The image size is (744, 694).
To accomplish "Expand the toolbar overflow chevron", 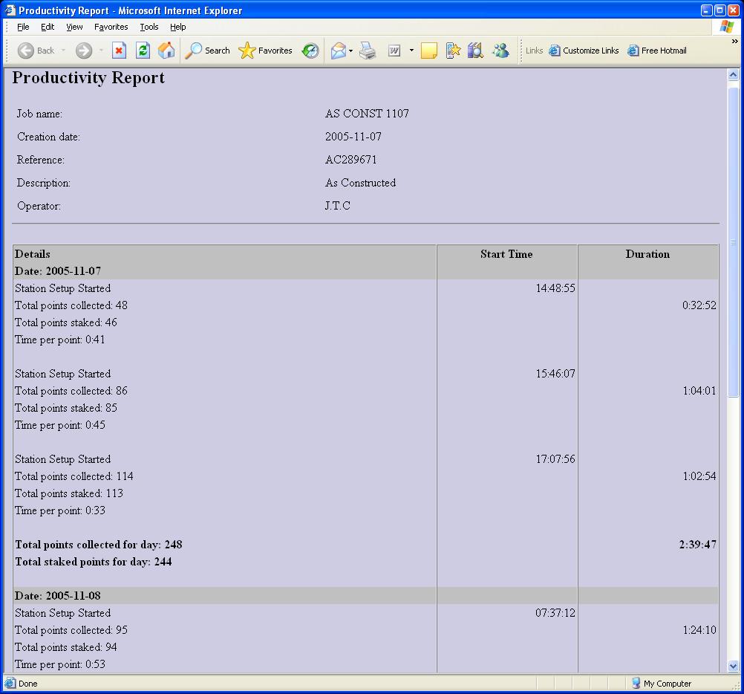I will 736,41.
